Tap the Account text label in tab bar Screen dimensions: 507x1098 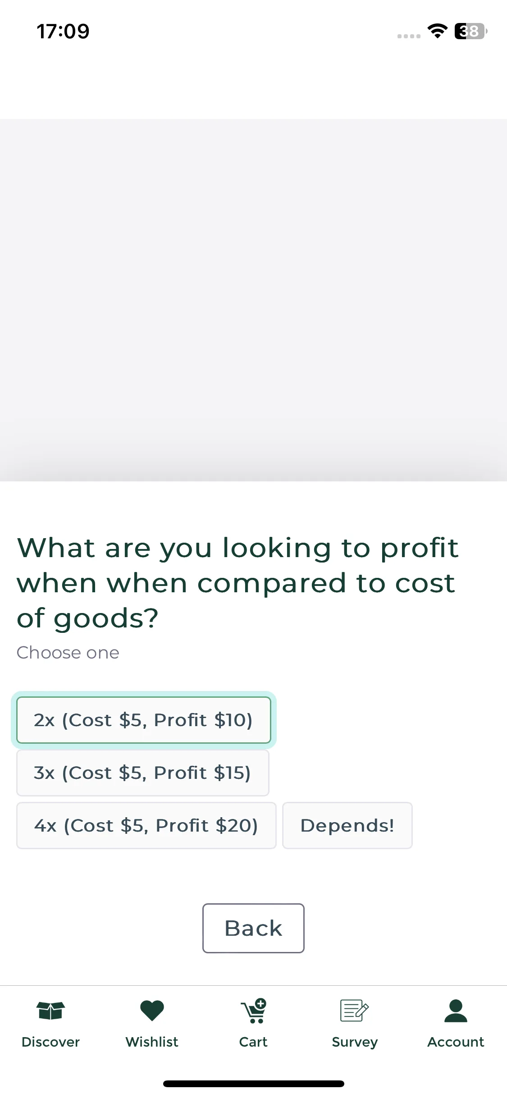coord(456,1042)
